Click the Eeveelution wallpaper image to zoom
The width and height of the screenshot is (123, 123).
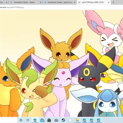tap(61, 63)
